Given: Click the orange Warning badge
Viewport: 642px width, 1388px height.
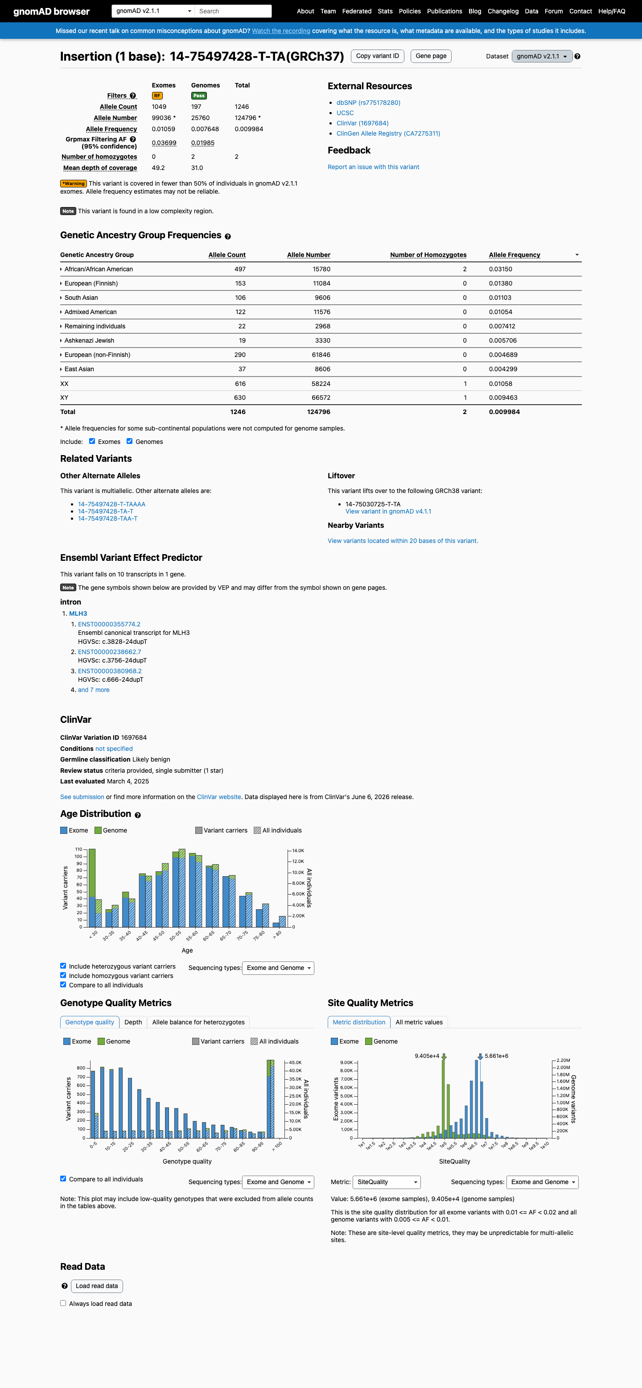Looking at the screenshot, I should (x=73, y=184).
